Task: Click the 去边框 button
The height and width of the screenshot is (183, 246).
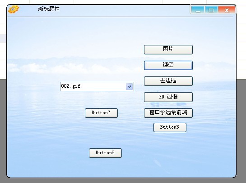Action: pos(168,81)
